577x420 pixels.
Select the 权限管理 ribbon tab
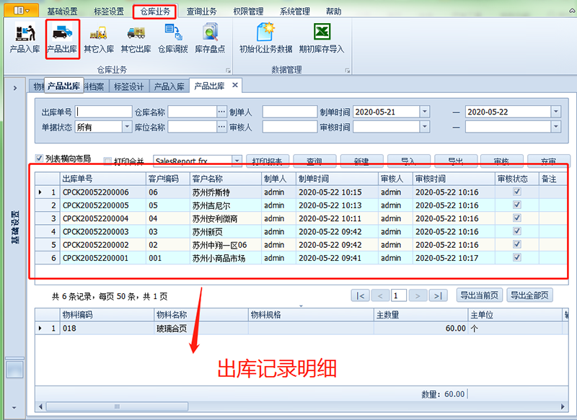[248, 12]
